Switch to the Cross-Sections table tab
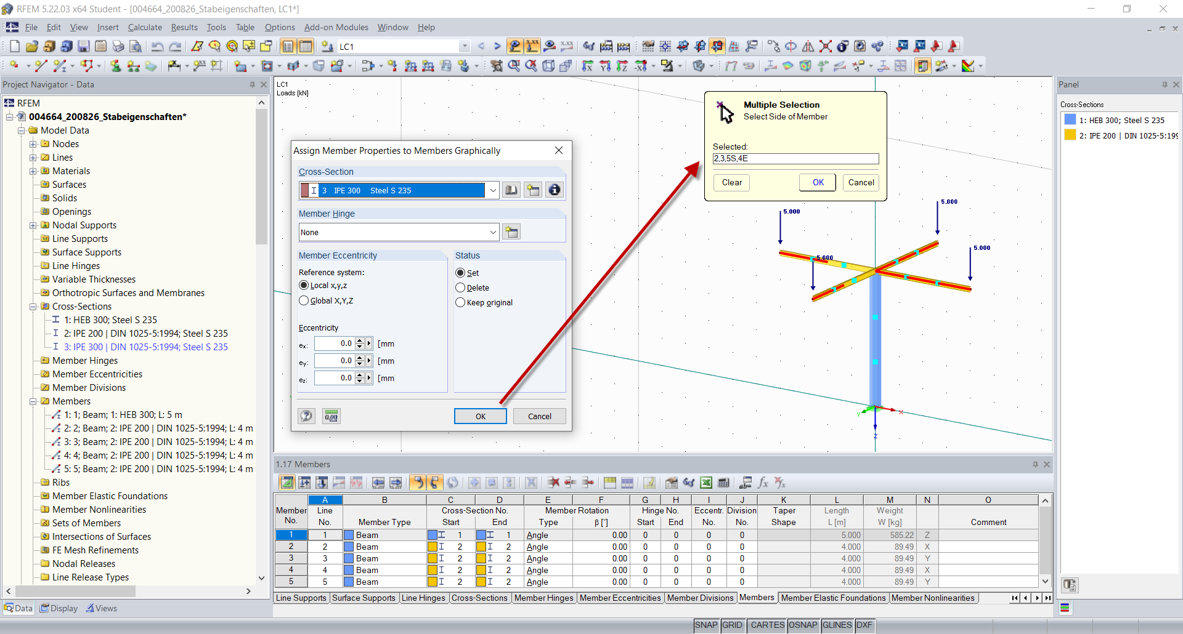This screenshot has width=1183, height=634. [x=479, y=598]
